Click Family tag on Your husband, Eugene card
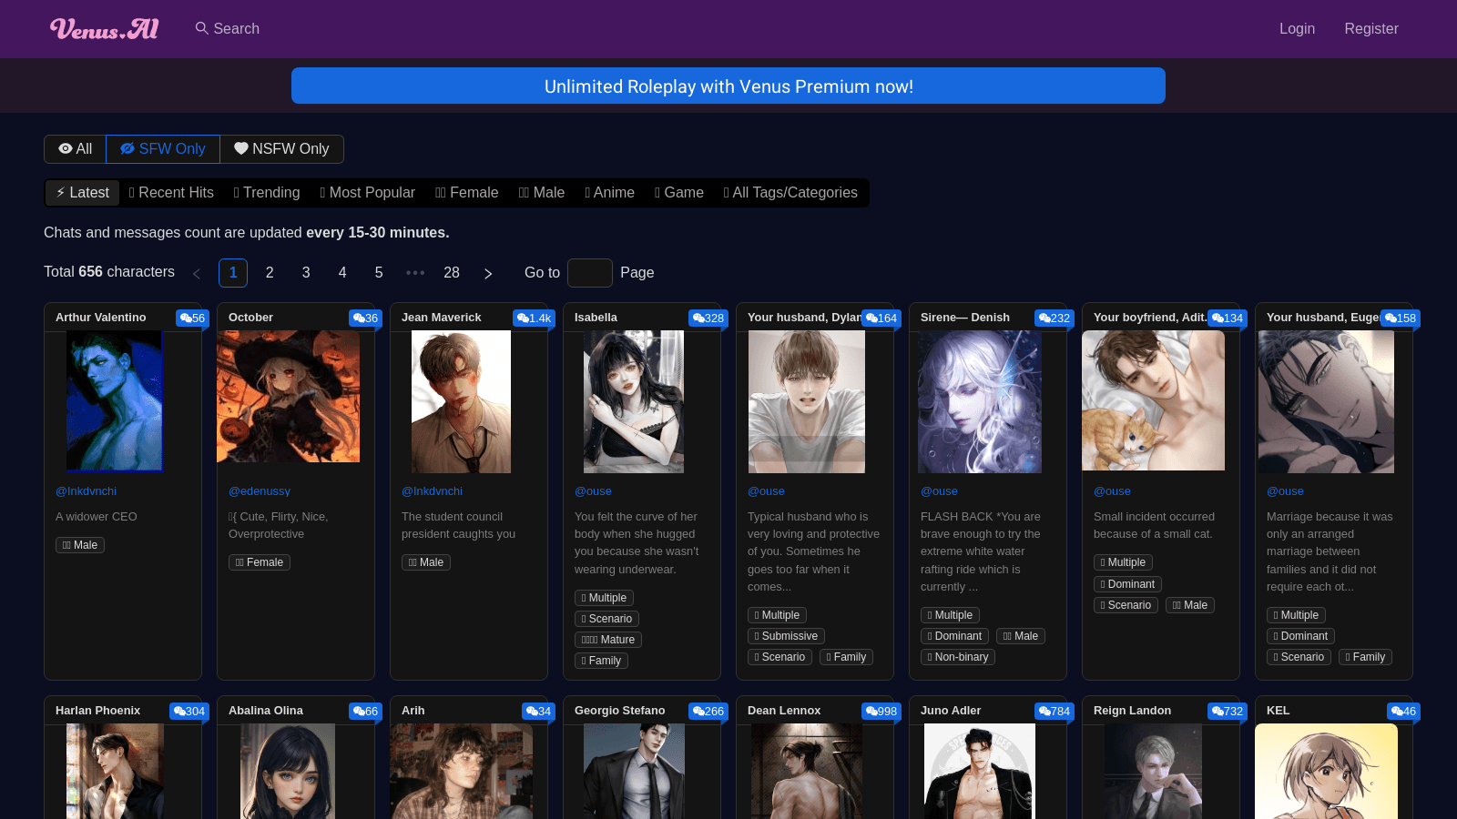1457x819 pixels. click(x=1365, y=657)
